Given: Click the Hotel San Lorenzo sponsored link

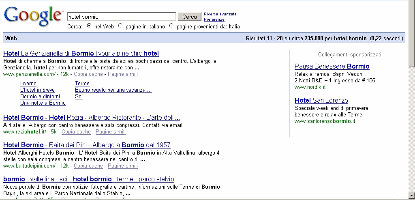Looking at the screenshot, I should pyautogui.click(x=321, y=101).
